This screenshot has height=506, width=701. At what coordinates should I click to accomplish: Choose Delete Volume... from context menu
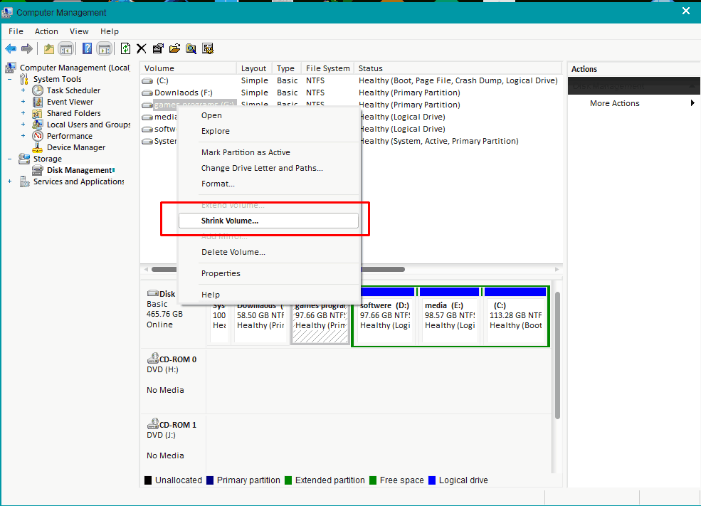point(268,252)
